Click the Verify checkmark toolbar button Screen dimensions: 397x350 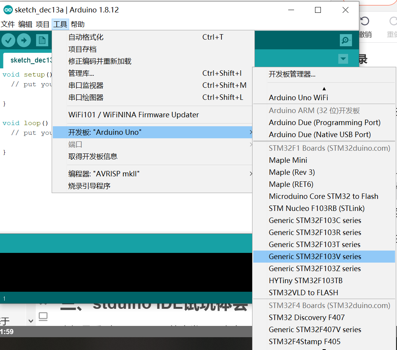tap(9, 40)
